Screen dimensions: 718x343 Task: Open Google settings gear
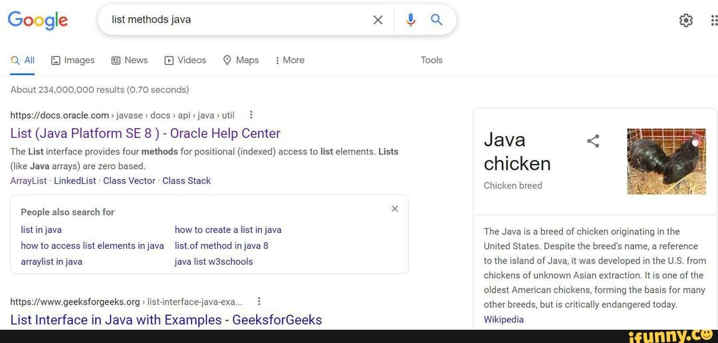pyautogui.click(x=685, y=21)
